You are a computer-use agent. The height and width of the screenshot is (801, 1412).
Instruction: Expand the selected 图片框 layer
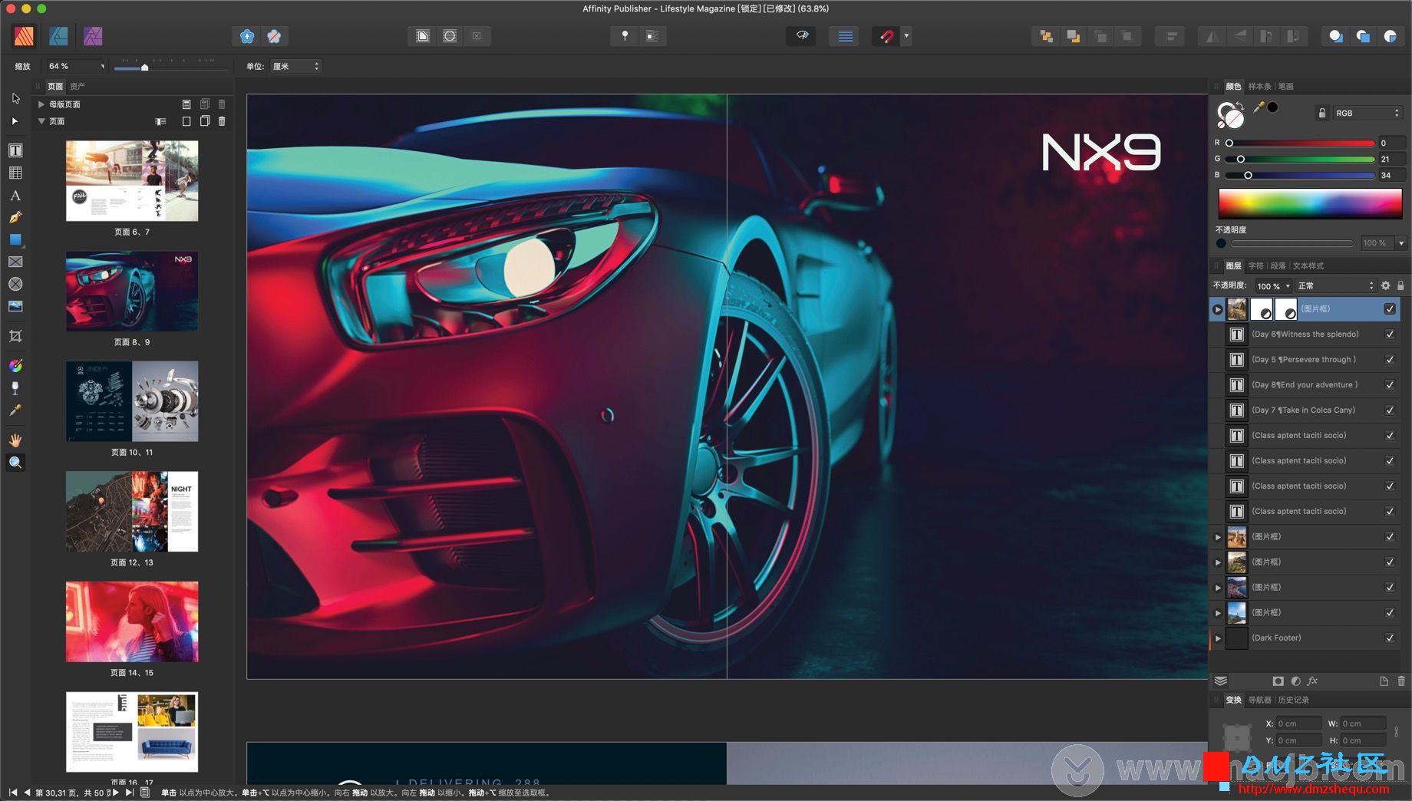1218,309
